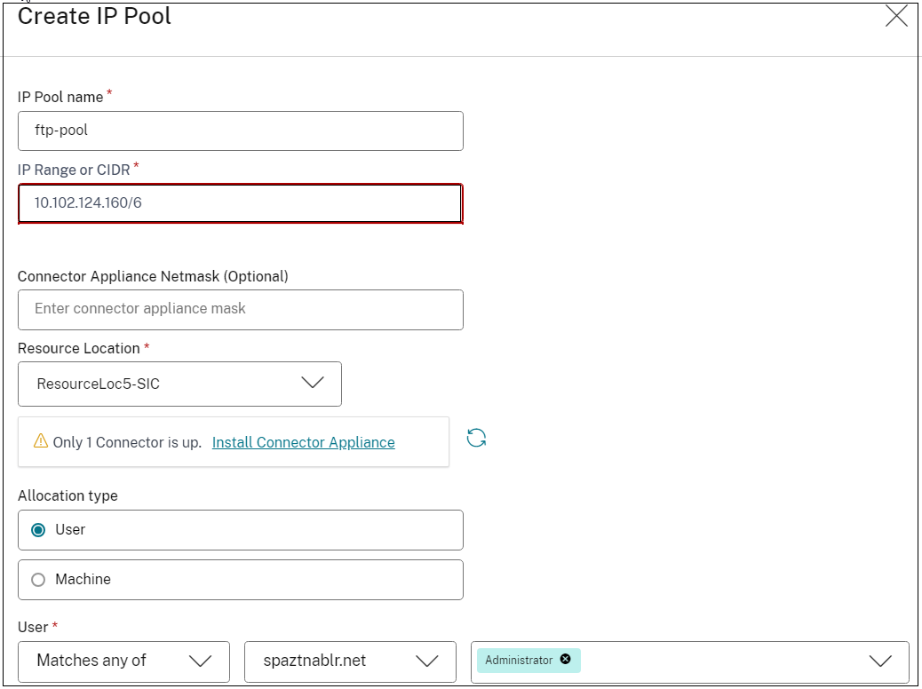The image size is (922, 689).
Task: Click the Create IP Pool title
Action: click(x=94, y=16)
